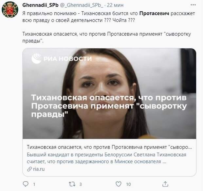The height and width of the screenshot is (191, 203).
Task: Open the three-dot more options menu
Action: click(193, 5)
